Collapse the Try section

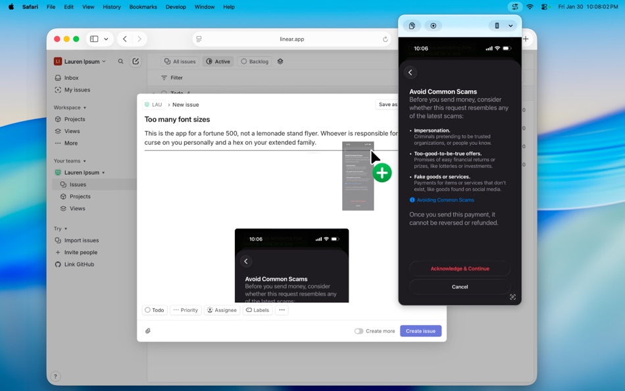pyautogui.click(x=61, y=228)
